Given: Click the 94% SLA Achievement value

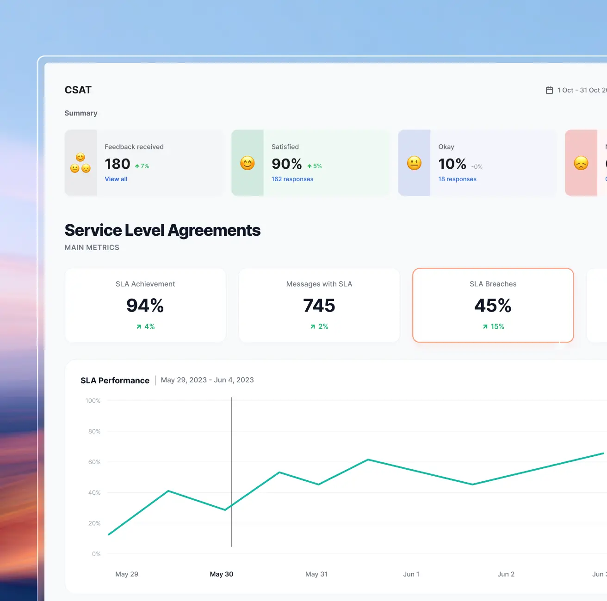Looking at the screenshot, I should (x=145, y=306).
